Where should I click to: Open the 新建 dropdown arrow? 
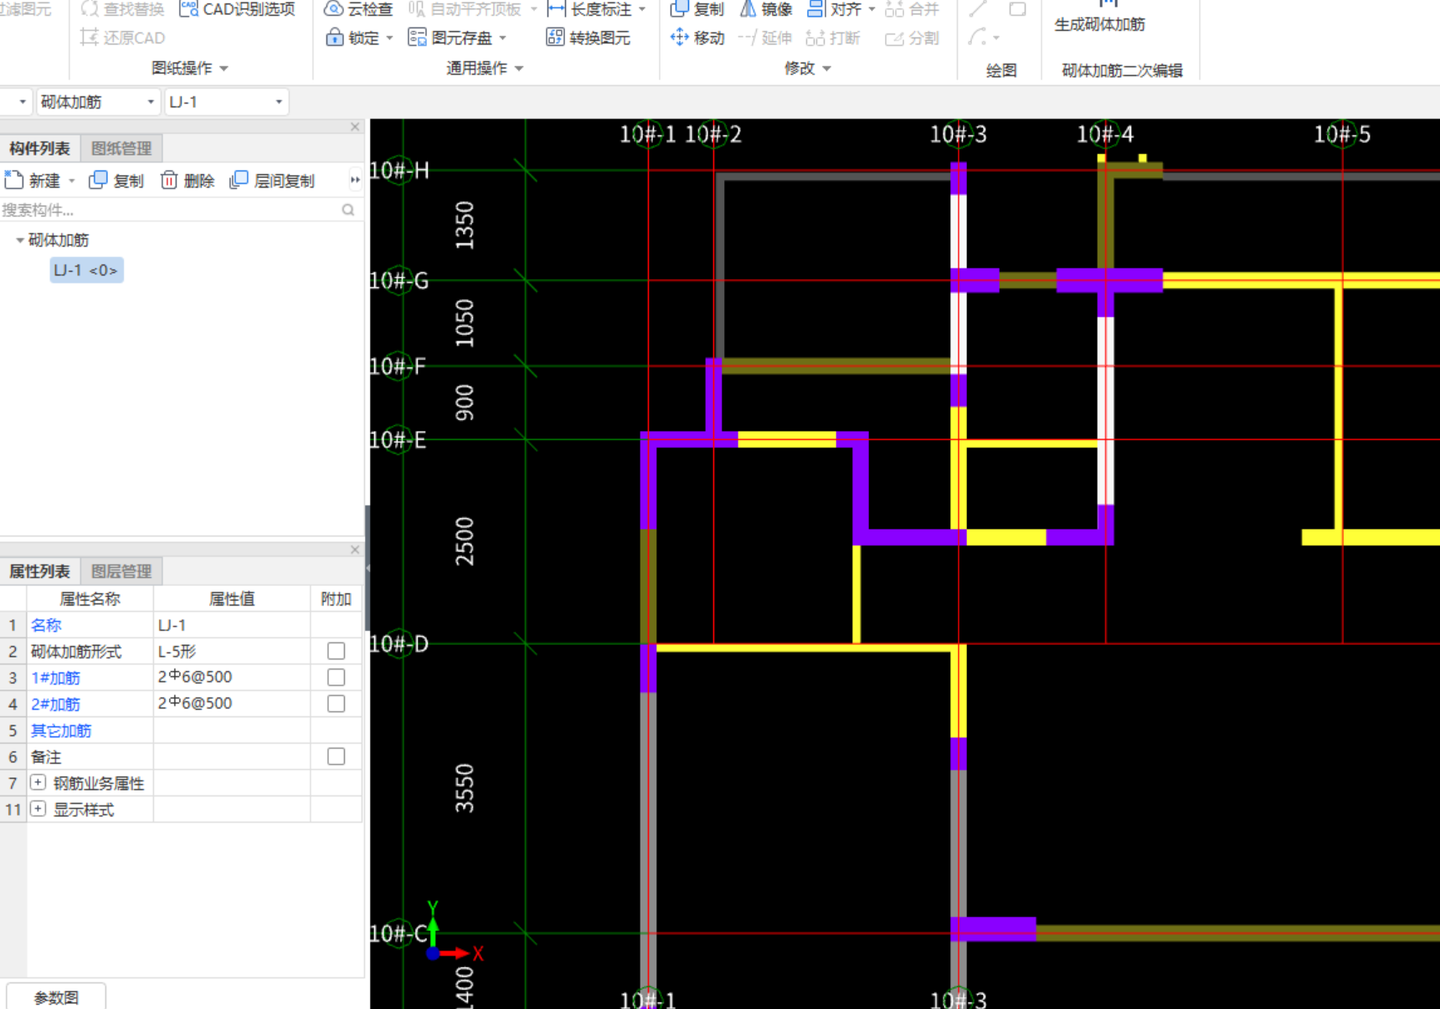point(72,181)
